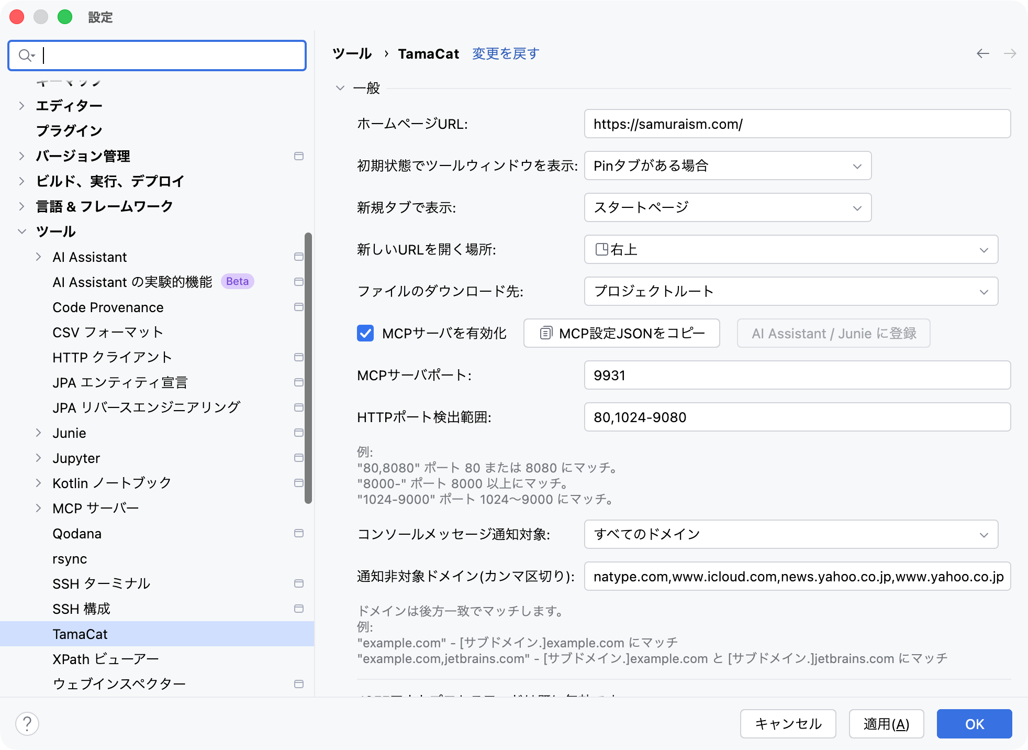The height and width of the screenshot is (750, 1028).
Task: Click project-level icon beside SSH ターミナル
Action: [x=299, y=583]
